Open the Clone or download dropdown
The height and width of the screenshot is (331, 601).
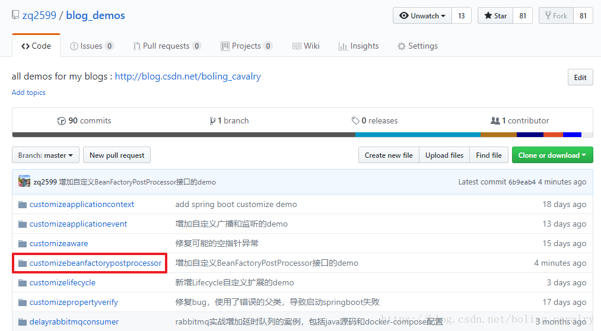pyautogui.click(x=552, y=155)
